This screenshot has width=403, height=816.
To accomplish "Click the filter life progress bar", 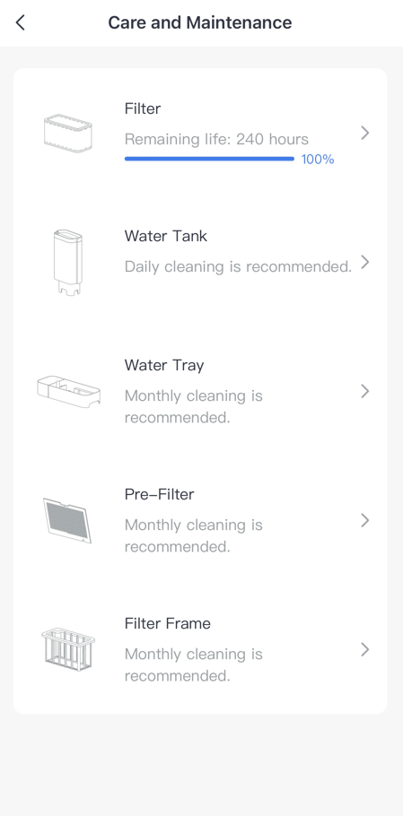I will [x=209, y=159].
